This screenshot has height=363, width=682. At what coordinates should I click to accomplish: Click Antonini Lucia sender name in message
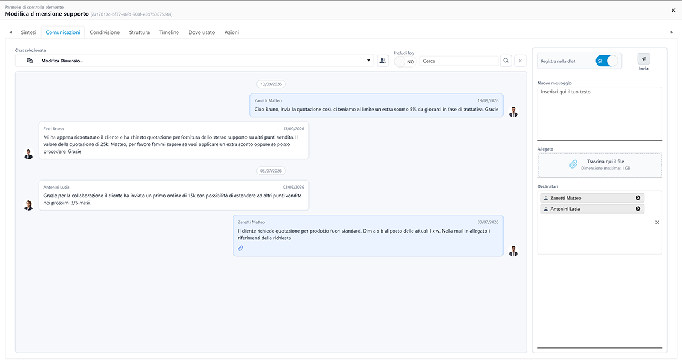click(x=57, y=188)
